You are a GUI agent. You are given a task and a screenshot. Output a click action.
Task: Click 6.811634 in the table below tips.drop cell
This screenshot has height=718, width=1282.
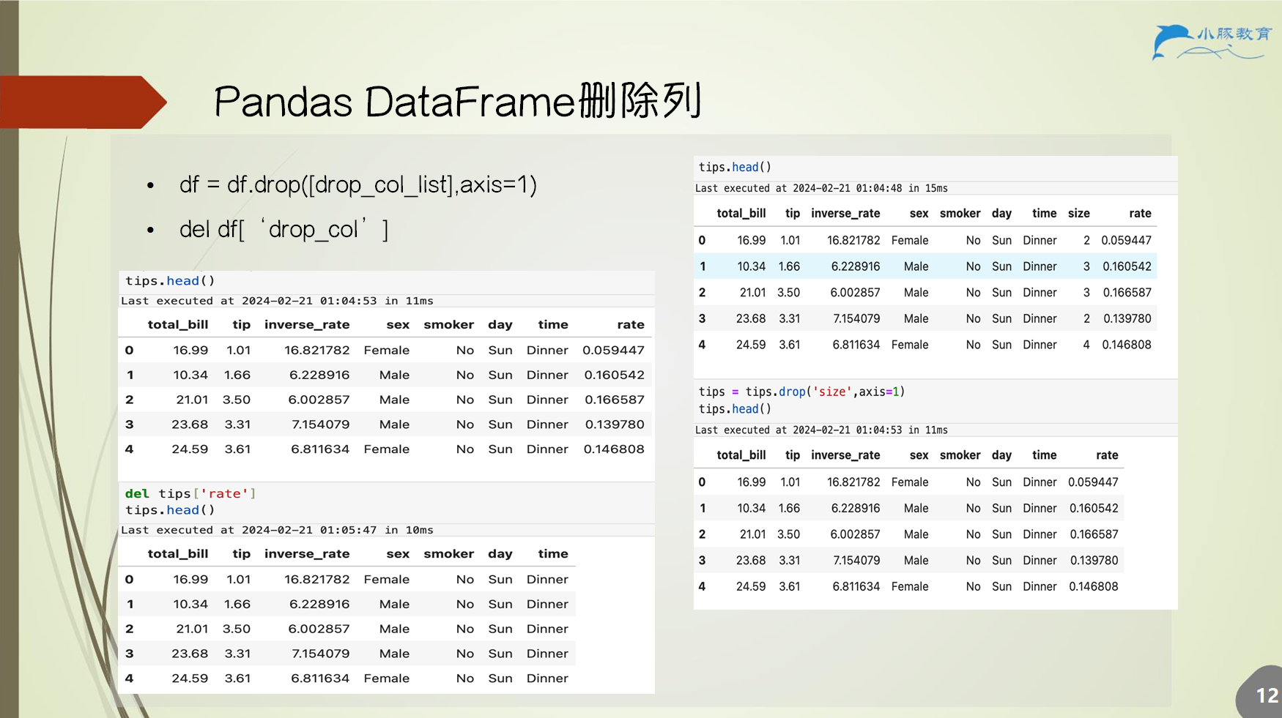tap(856, 587)
